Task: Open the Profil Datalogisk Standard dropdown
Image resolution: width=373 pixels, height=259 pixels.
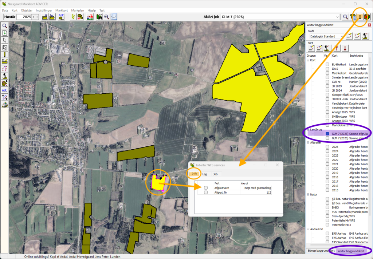Action: point(342,36)
